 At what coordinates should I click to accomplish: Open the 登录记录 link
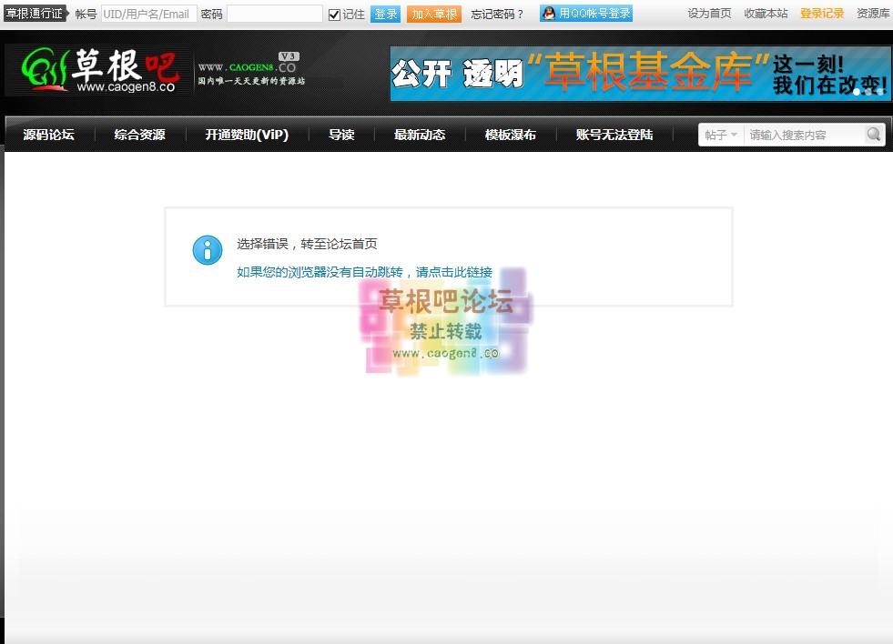click(x=822, y=14)
